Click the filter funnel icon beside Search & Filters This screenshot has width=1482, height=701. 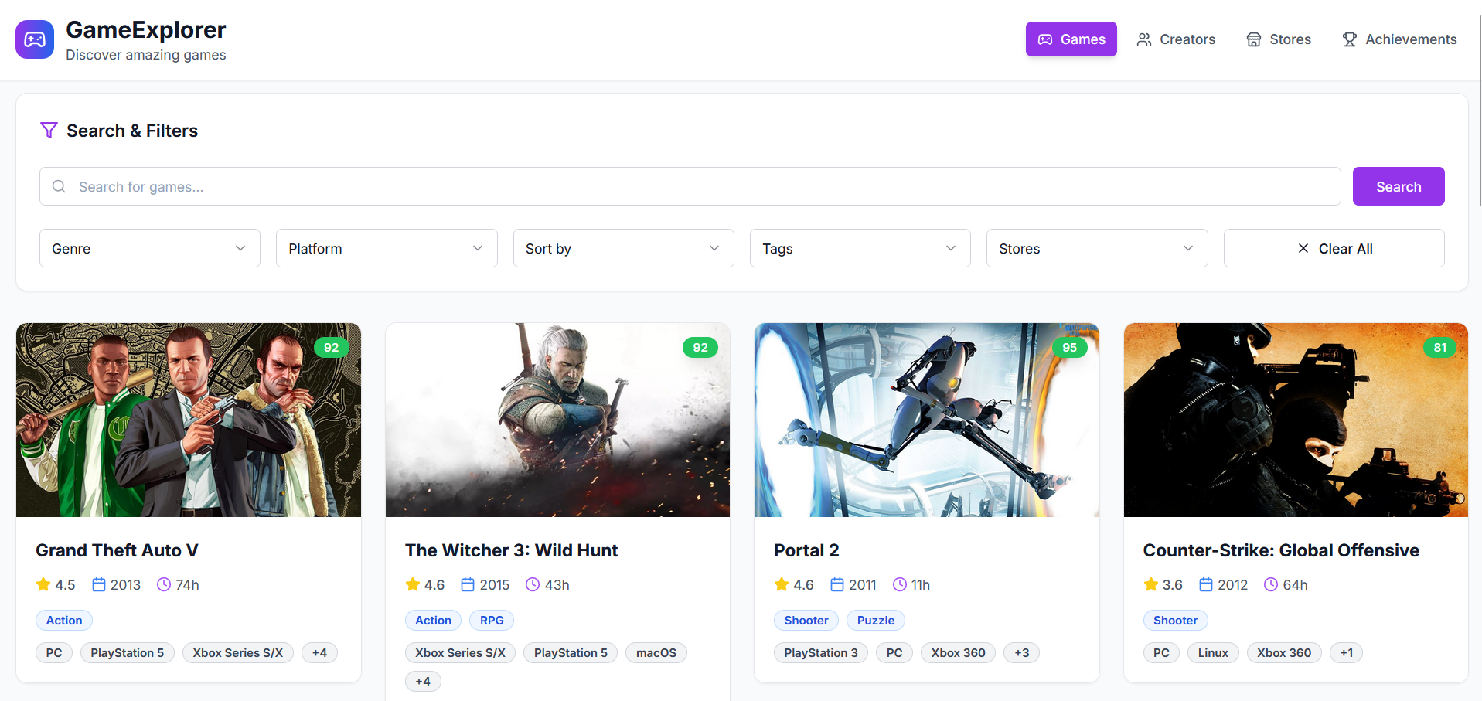[x=49, y=131]
